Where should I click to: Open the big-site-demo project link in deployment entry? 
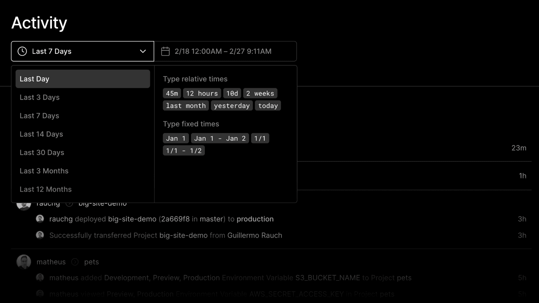click(132, 219)
